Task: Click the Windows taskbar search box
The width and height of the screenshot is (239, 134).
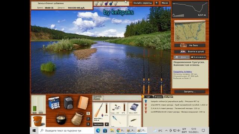Action: pyautogui.click(x=66, y=131)
